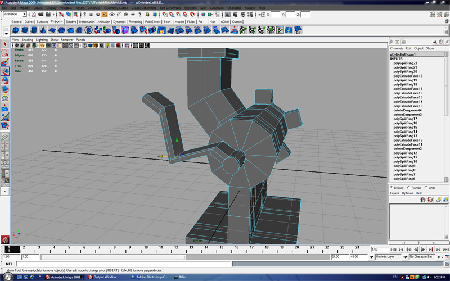Create a polygon sphere from the shelf
This screenshot has height=281, width=450.
(16, 30)
